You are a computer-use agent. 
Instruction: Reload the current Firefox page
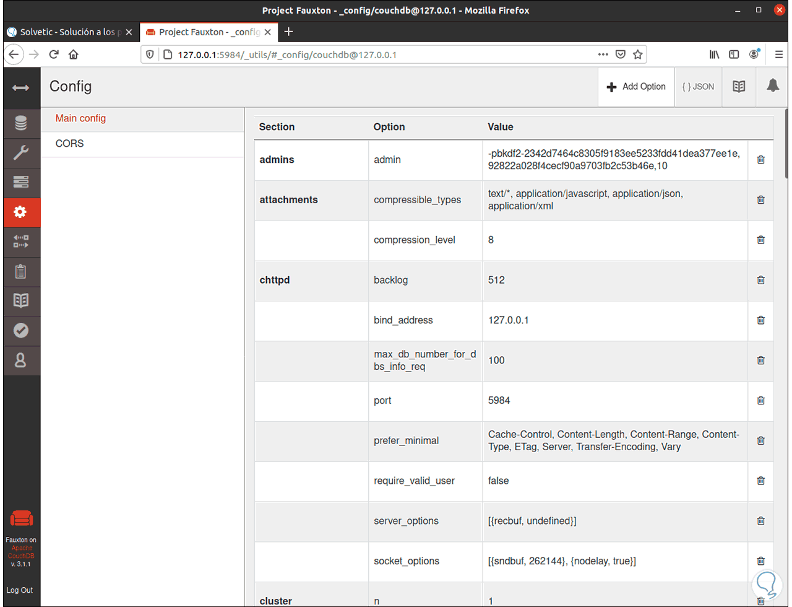54,55
